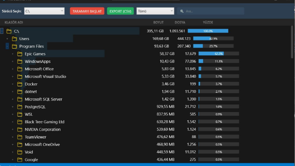295x166 pixels.
Task: Click the Microsoft Visual Studio folder icon
Action: 20,77
